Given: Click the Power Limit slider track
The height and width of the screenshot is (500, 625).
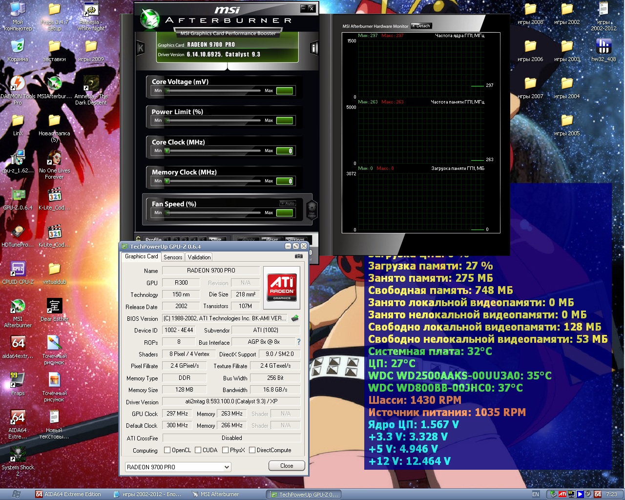Looking at the screenshot, I should coord(214,121).
